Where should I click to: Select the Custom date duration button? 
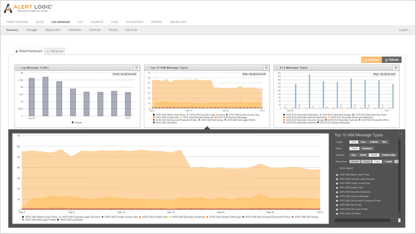(x=389, y=155)
